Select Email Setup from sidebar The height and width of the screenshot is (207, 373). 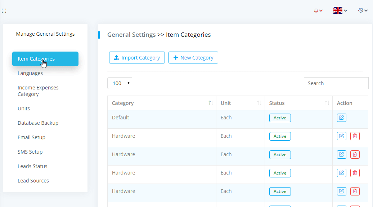tap(31, 137)
